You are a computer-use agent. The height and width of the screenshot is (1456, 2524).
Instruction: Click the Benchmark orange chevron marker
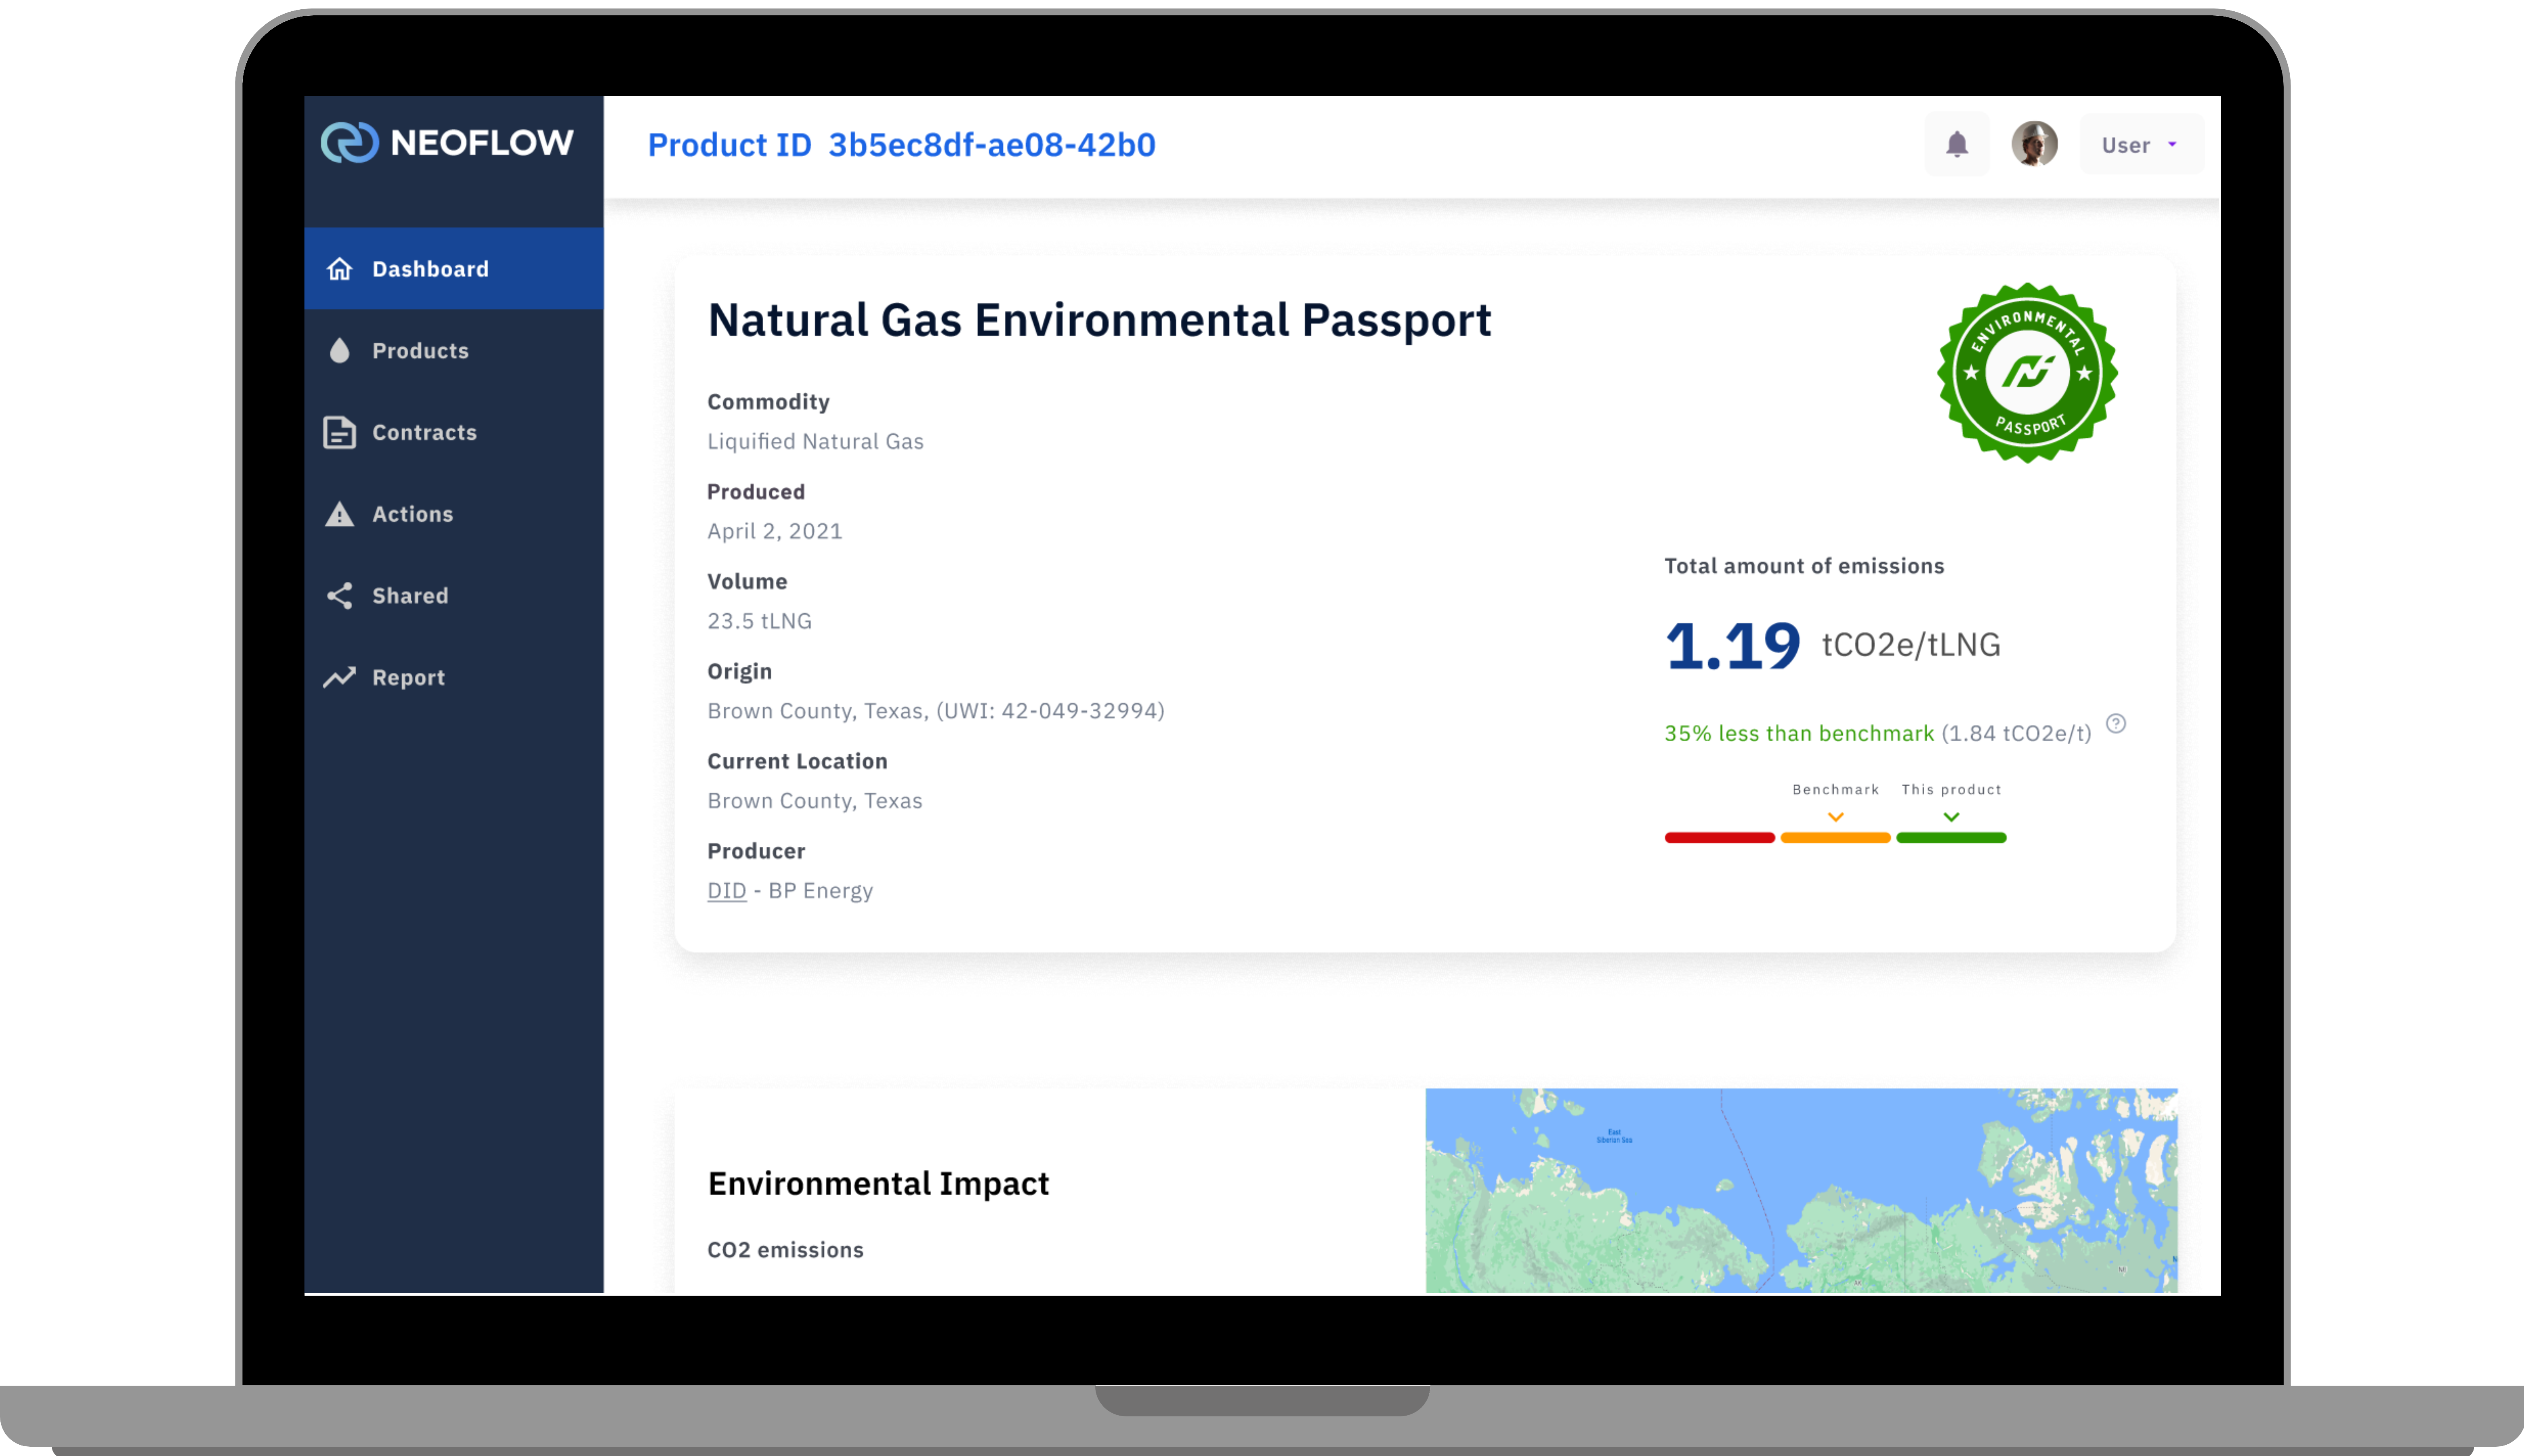coord(1836,817)
